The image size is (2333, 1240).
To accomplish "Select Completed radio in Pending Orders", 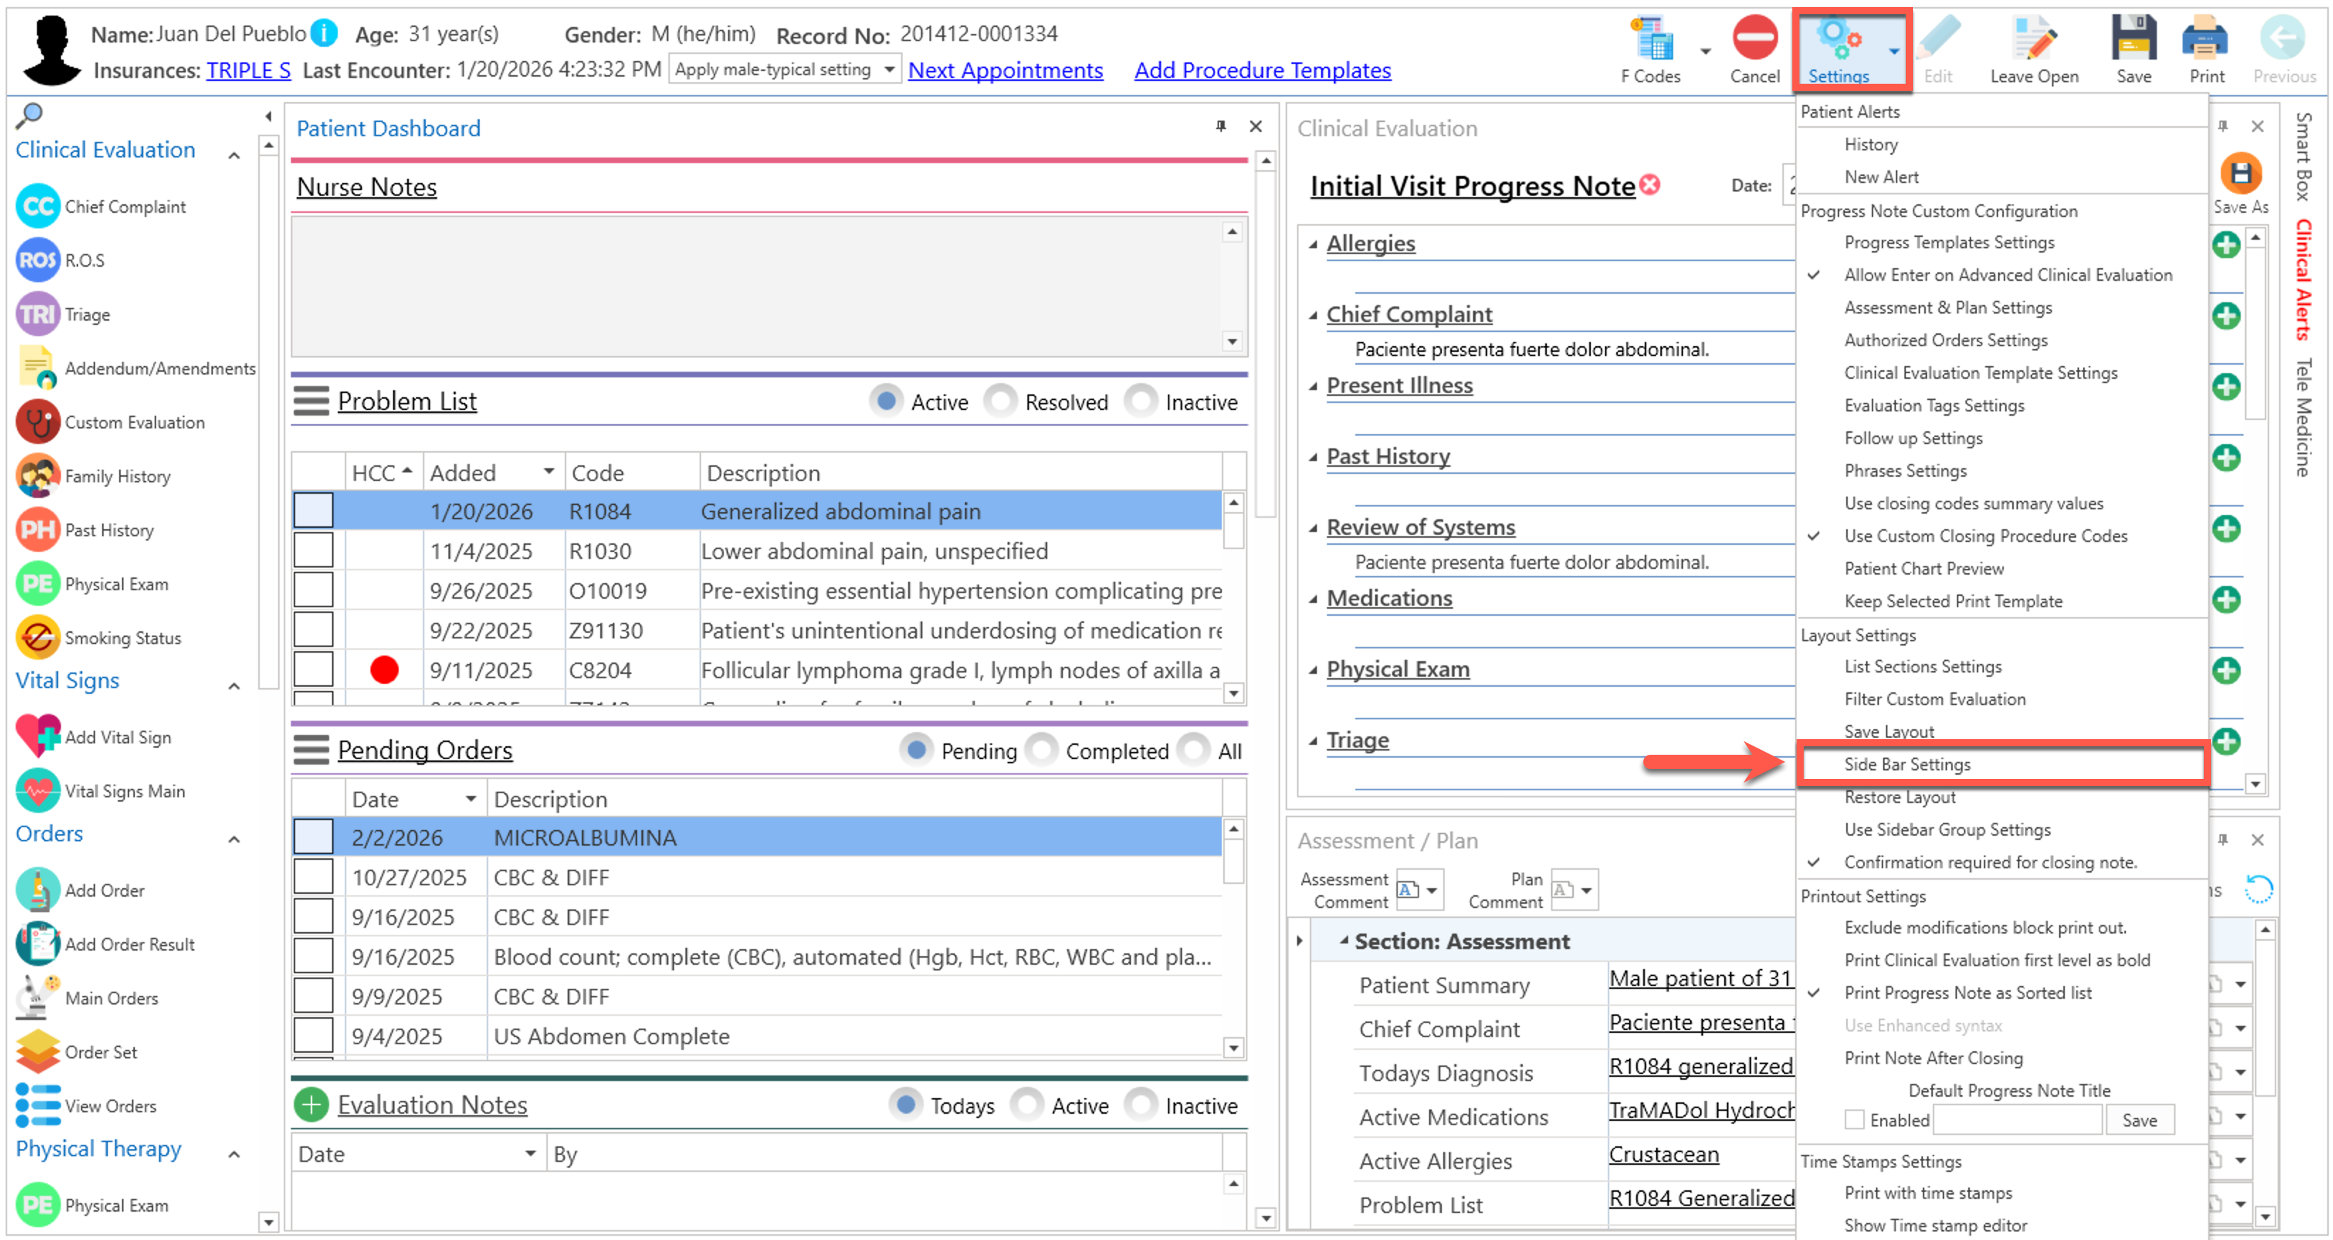I will (x=1042, y=751).
